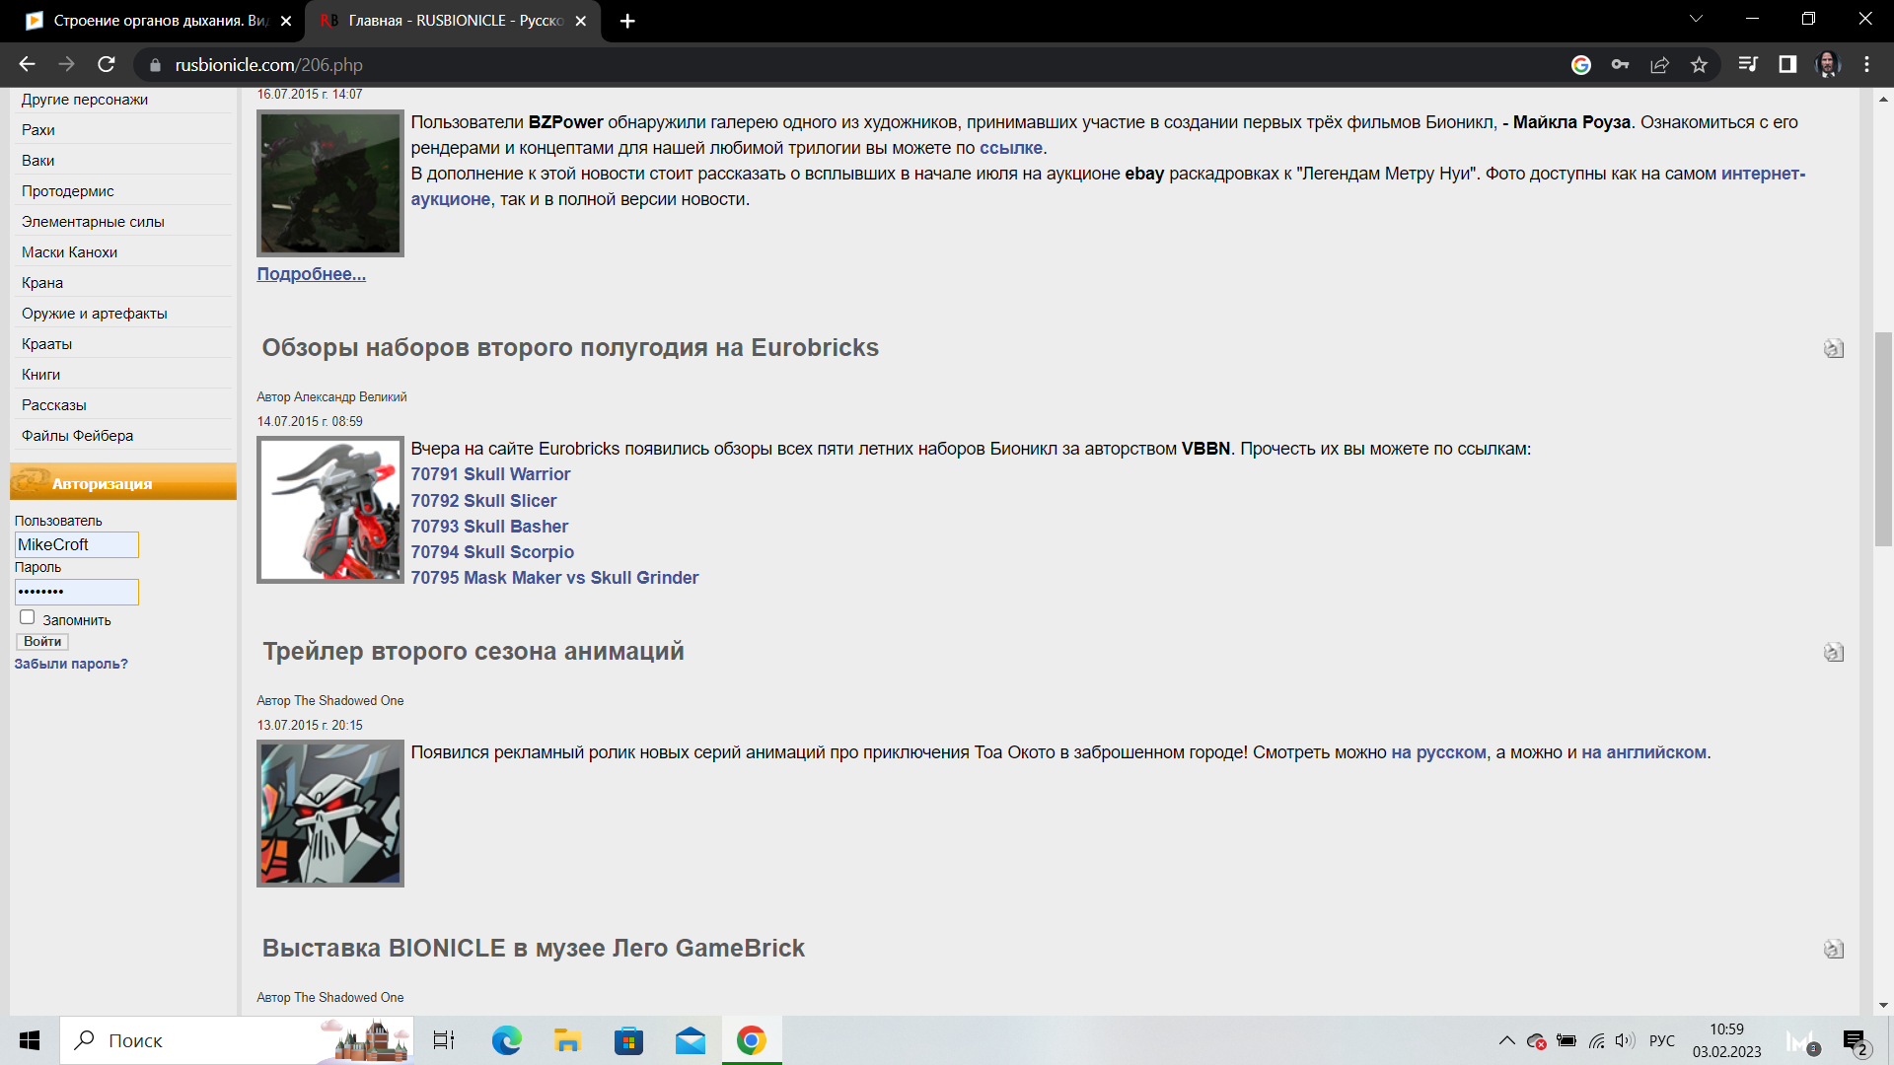Launch Microsoft Edge from the taskbar

(x=507, y=1040)
